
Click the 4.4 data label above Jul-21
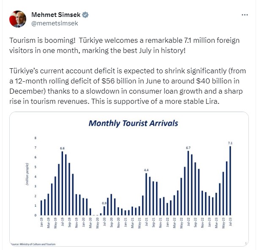tap(146, 170)
